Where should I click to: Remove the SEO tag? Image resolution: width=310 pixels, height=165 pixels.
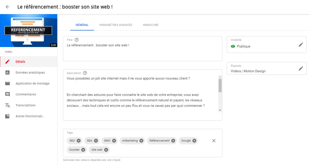coord(79,141)
